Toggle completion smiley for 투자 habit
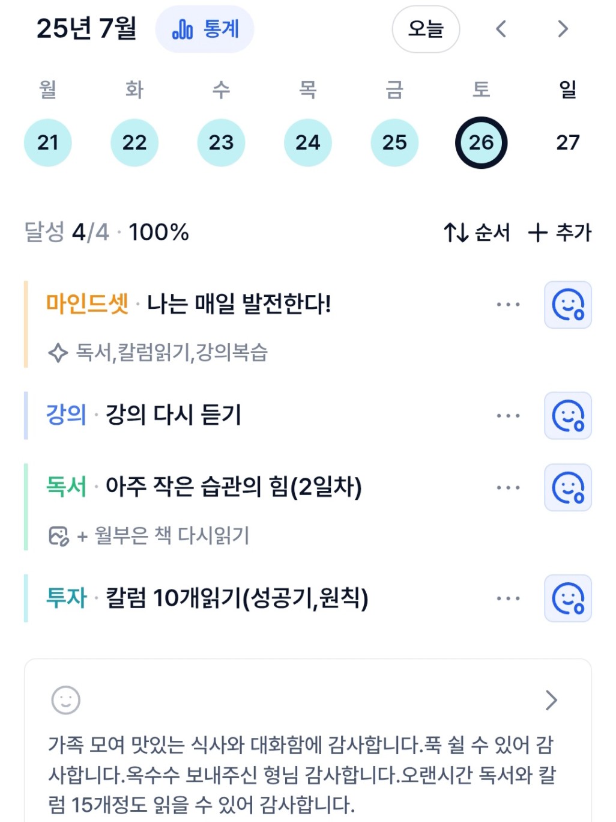 568,598
